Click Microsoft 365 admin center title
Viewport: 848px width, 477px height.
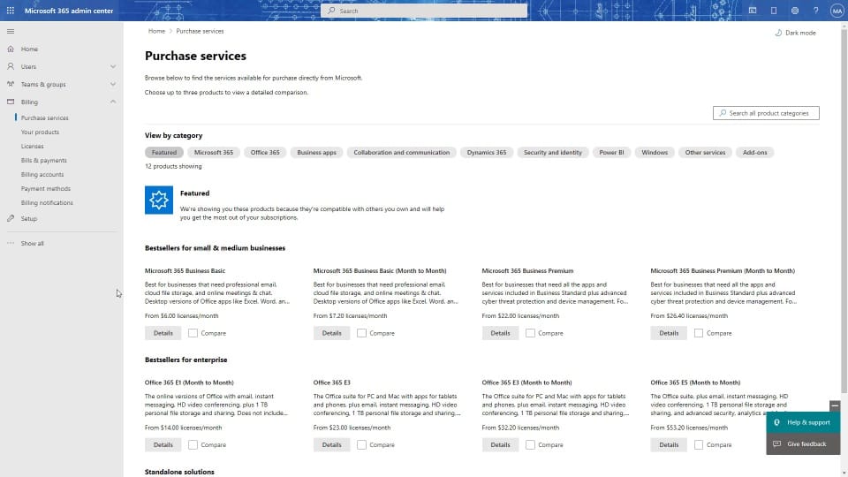69,11
